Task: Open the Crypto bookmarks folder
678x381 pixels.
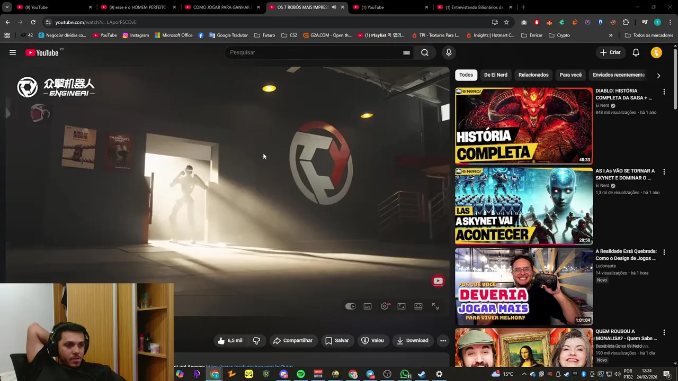Action: [x=559, y=35]
